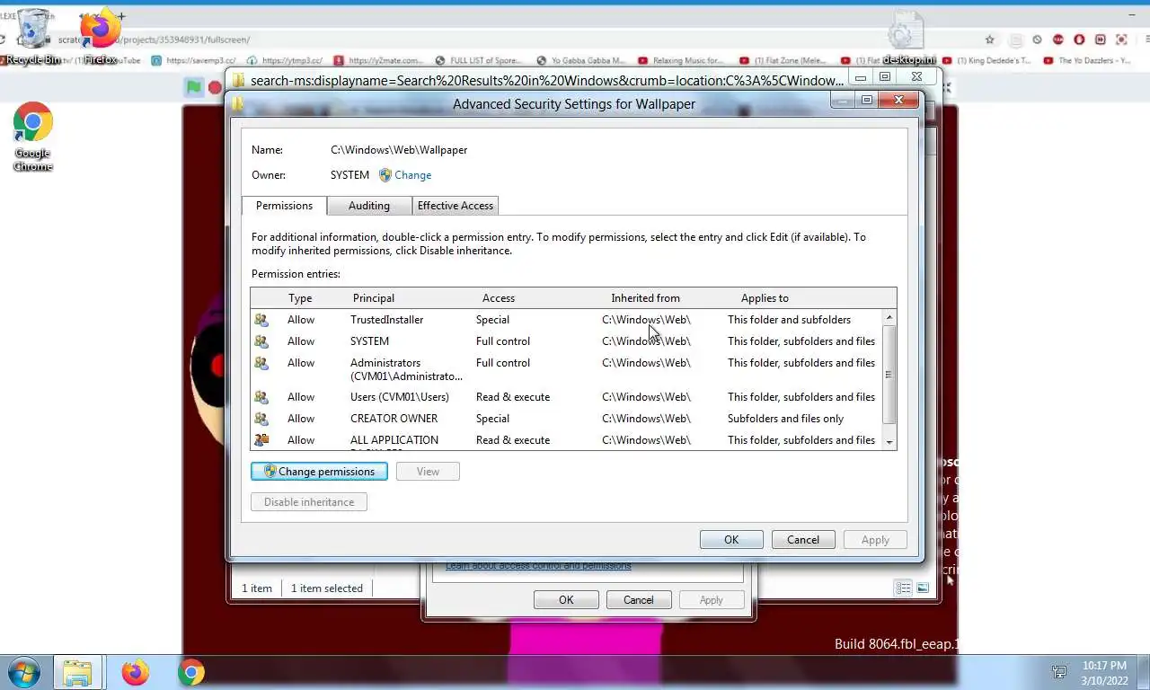Sort by Inherited from column header
Screen dimensions: 1150x690
(x=645, y=298)
